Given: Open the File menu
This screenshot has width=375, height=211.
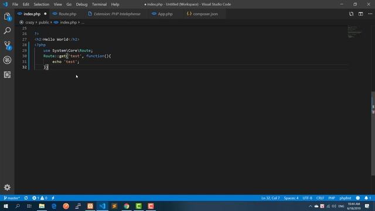Looking at the screenshot, I should tap(15, 4).
